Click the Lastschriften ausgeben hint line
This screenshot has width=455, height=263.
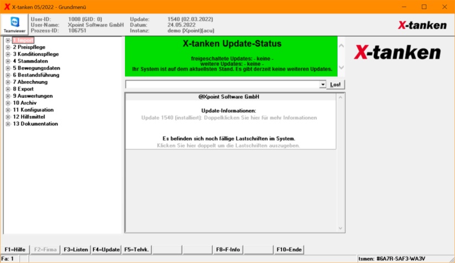click(x=228, y=145)
